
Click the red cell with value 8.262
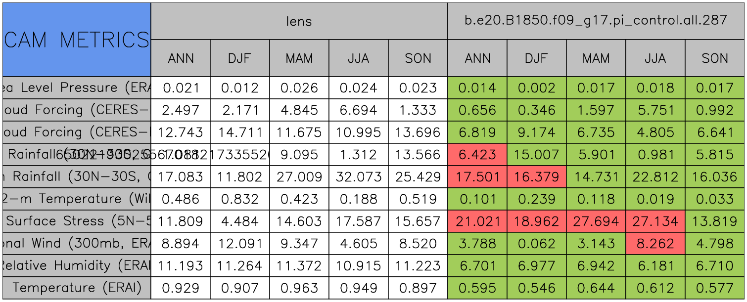coord(655,244)
